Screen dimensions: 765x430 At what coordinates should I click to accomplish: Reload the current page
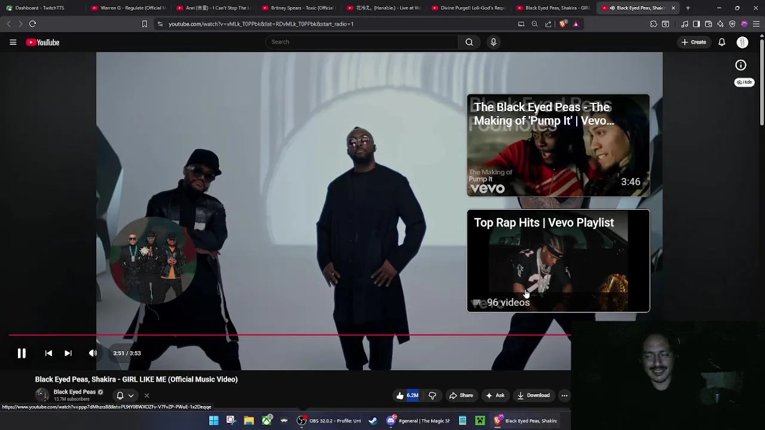point(32,24)
